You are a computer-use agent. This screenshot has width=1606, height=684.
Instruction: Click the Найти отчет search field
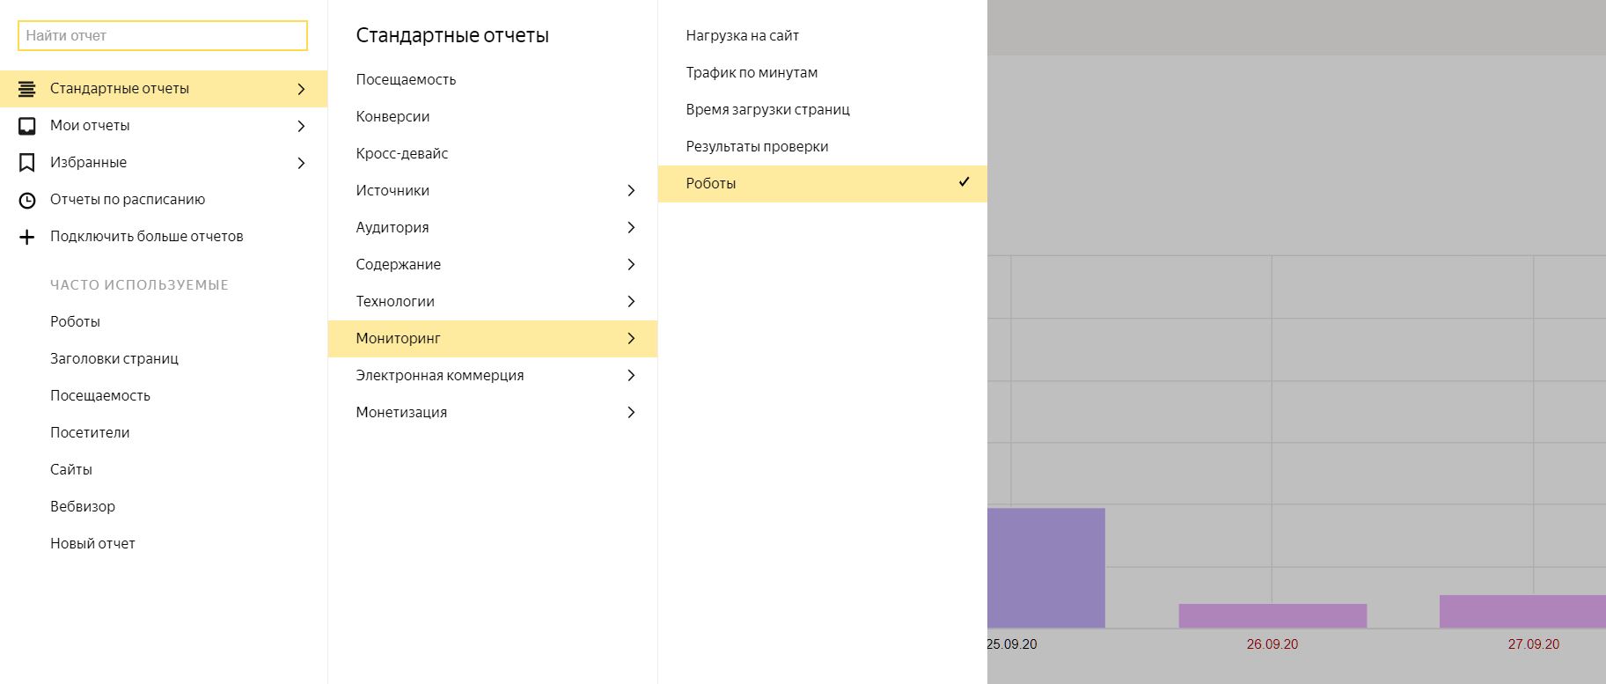[x=163, y=36]
